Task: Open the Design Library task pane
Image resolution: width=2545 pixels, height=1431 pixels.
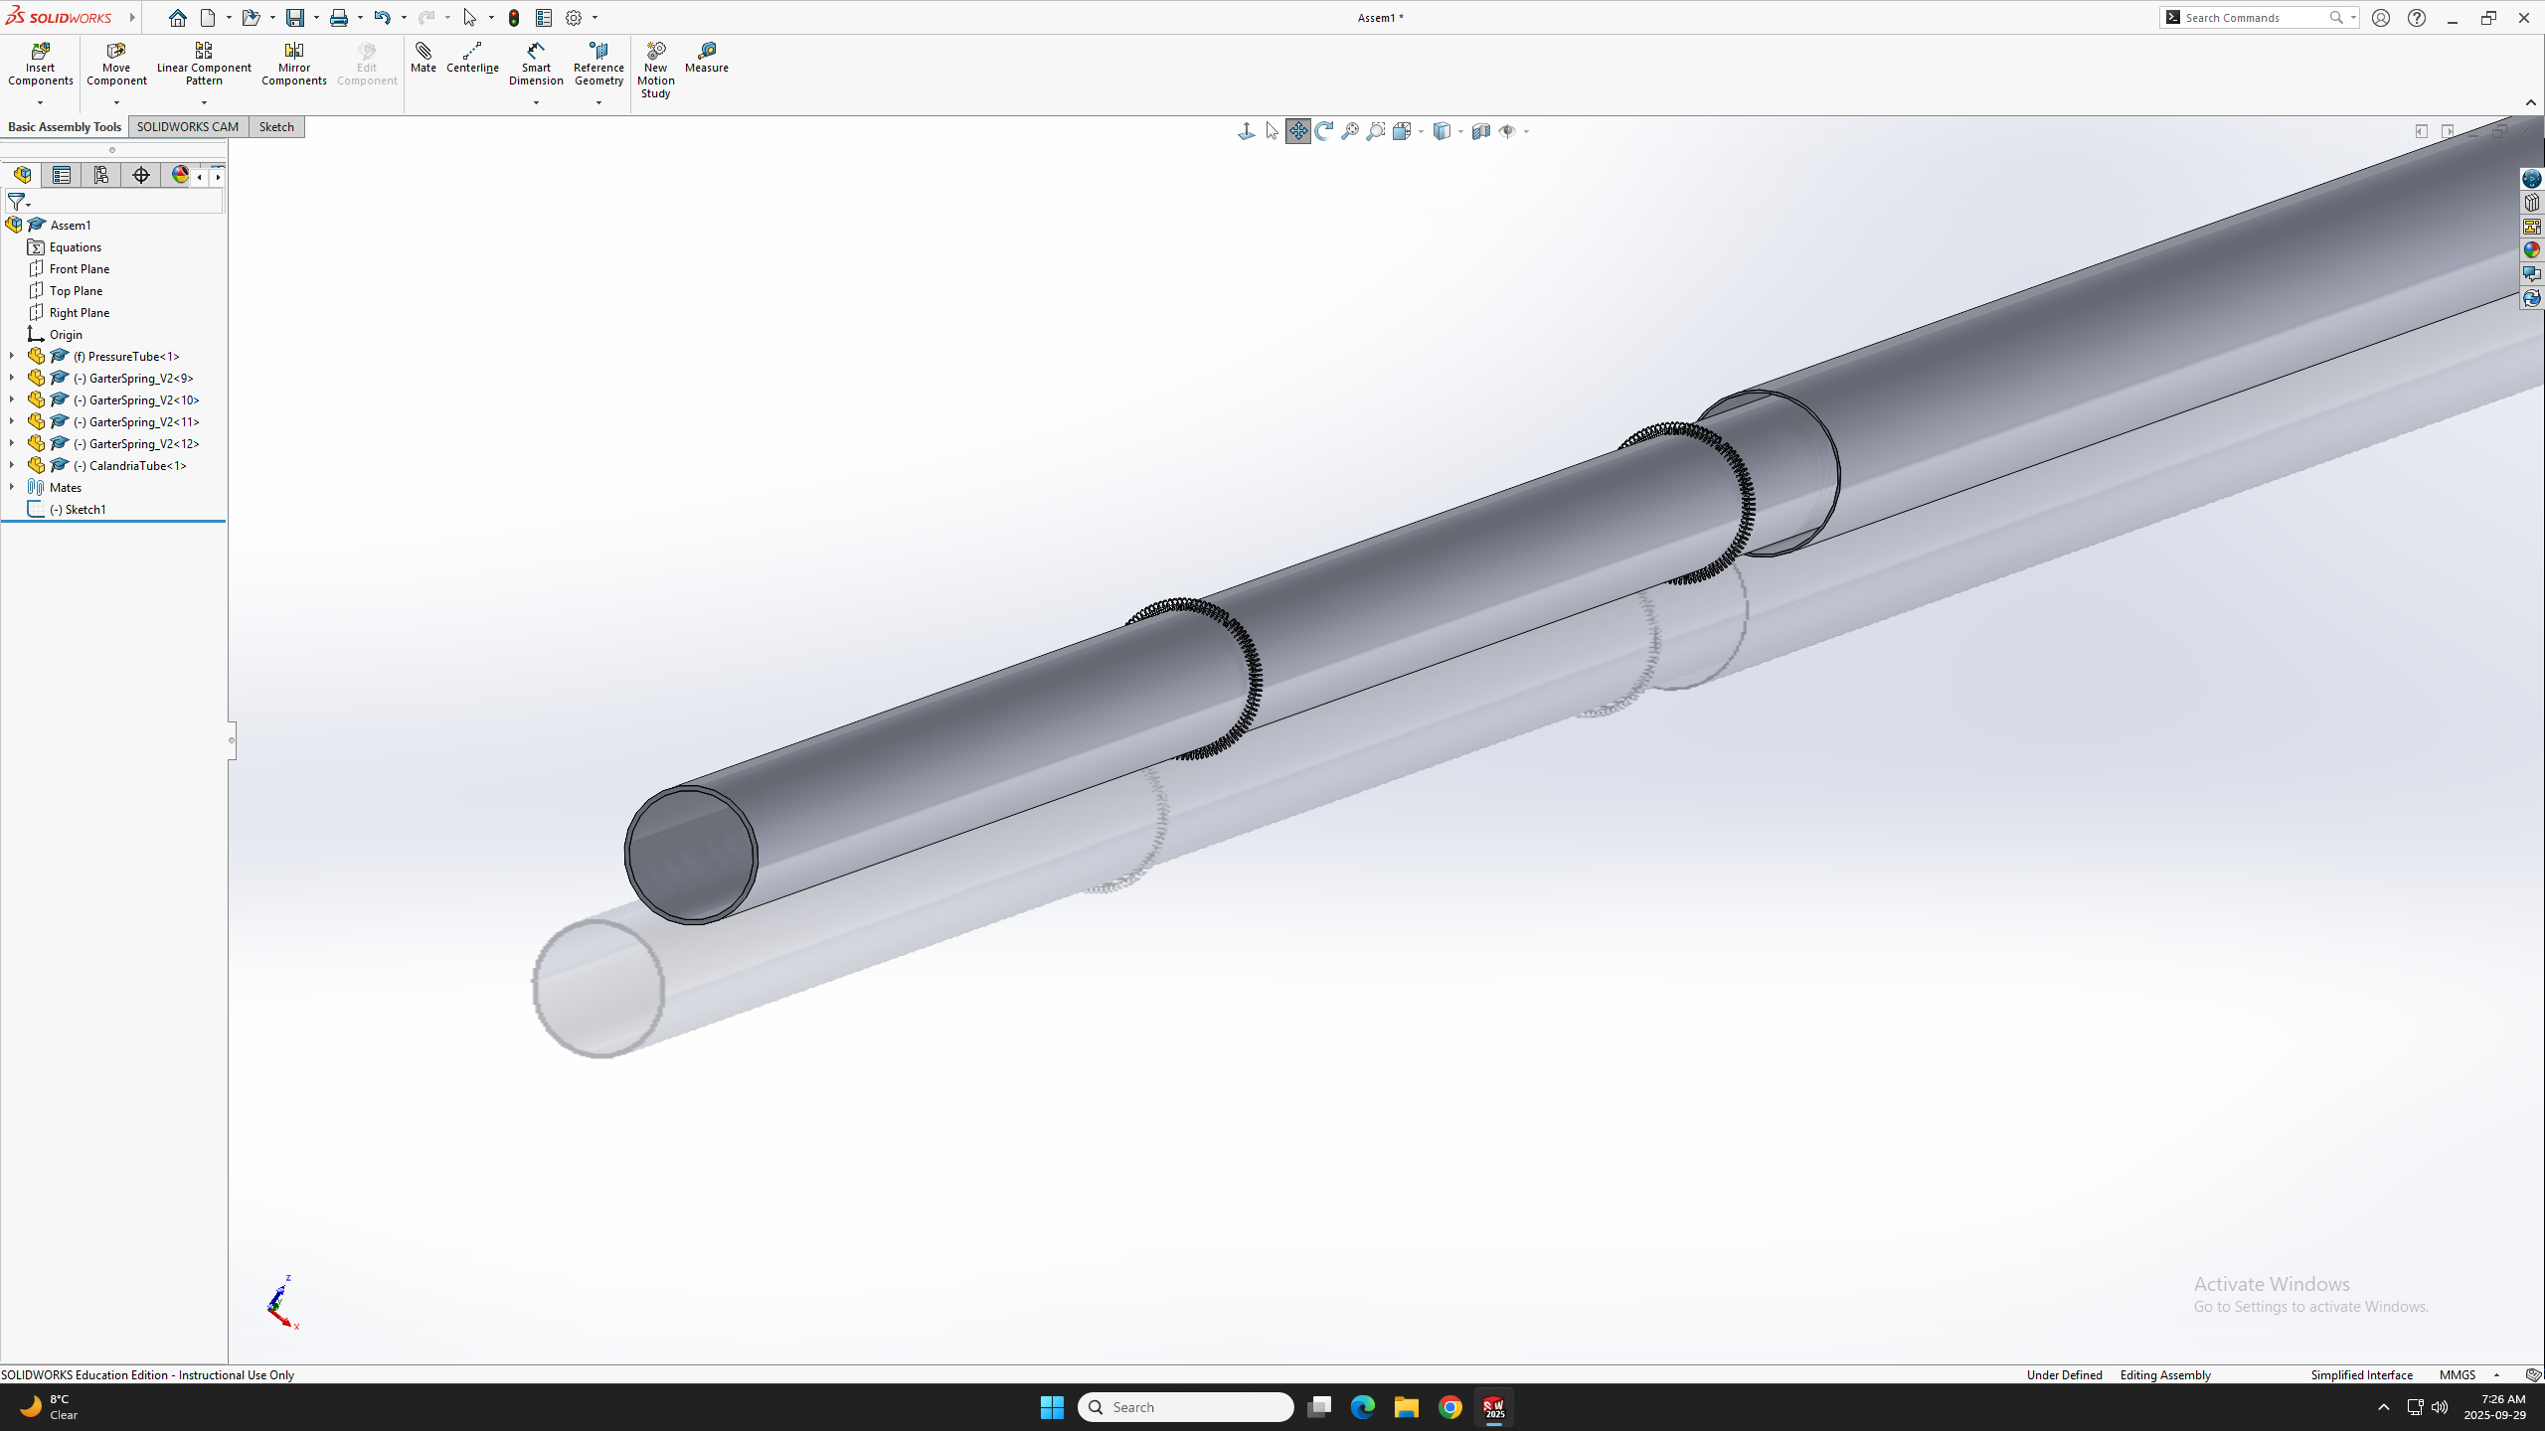Action: [x=2532, y=203]
